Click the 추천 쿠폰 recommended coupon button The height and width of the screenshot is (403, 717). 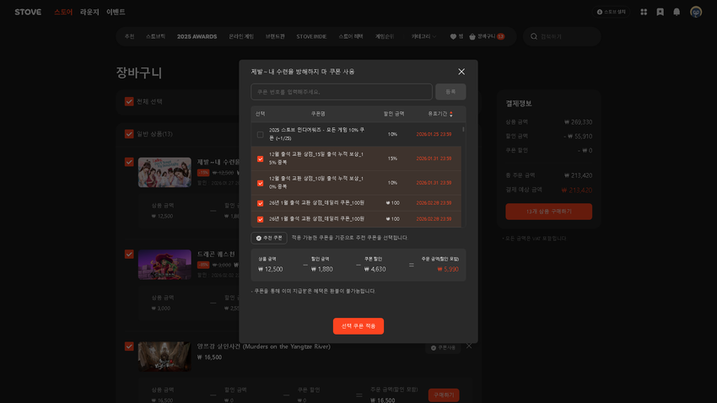pos(269,238)
